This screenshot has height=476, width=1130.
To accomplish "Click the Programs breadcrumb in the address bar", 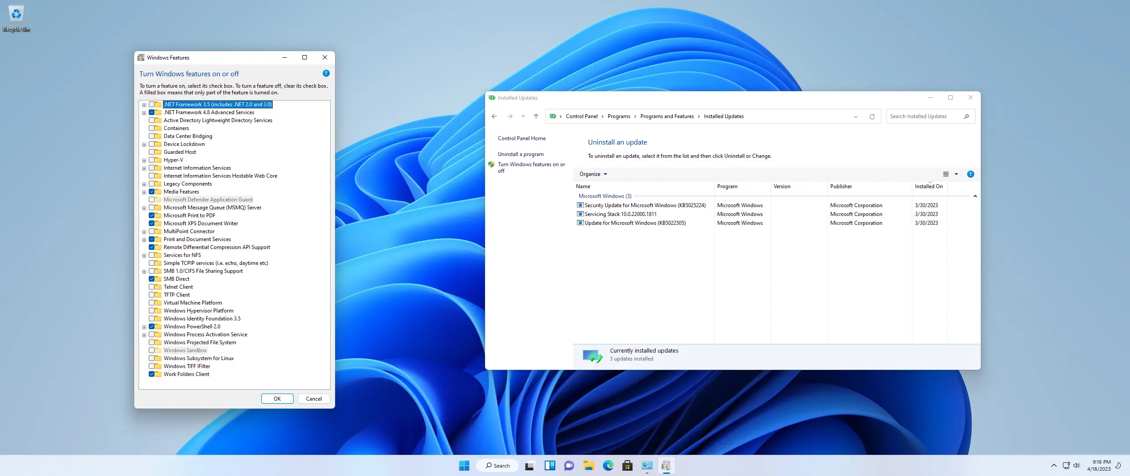I will point(618,116).
